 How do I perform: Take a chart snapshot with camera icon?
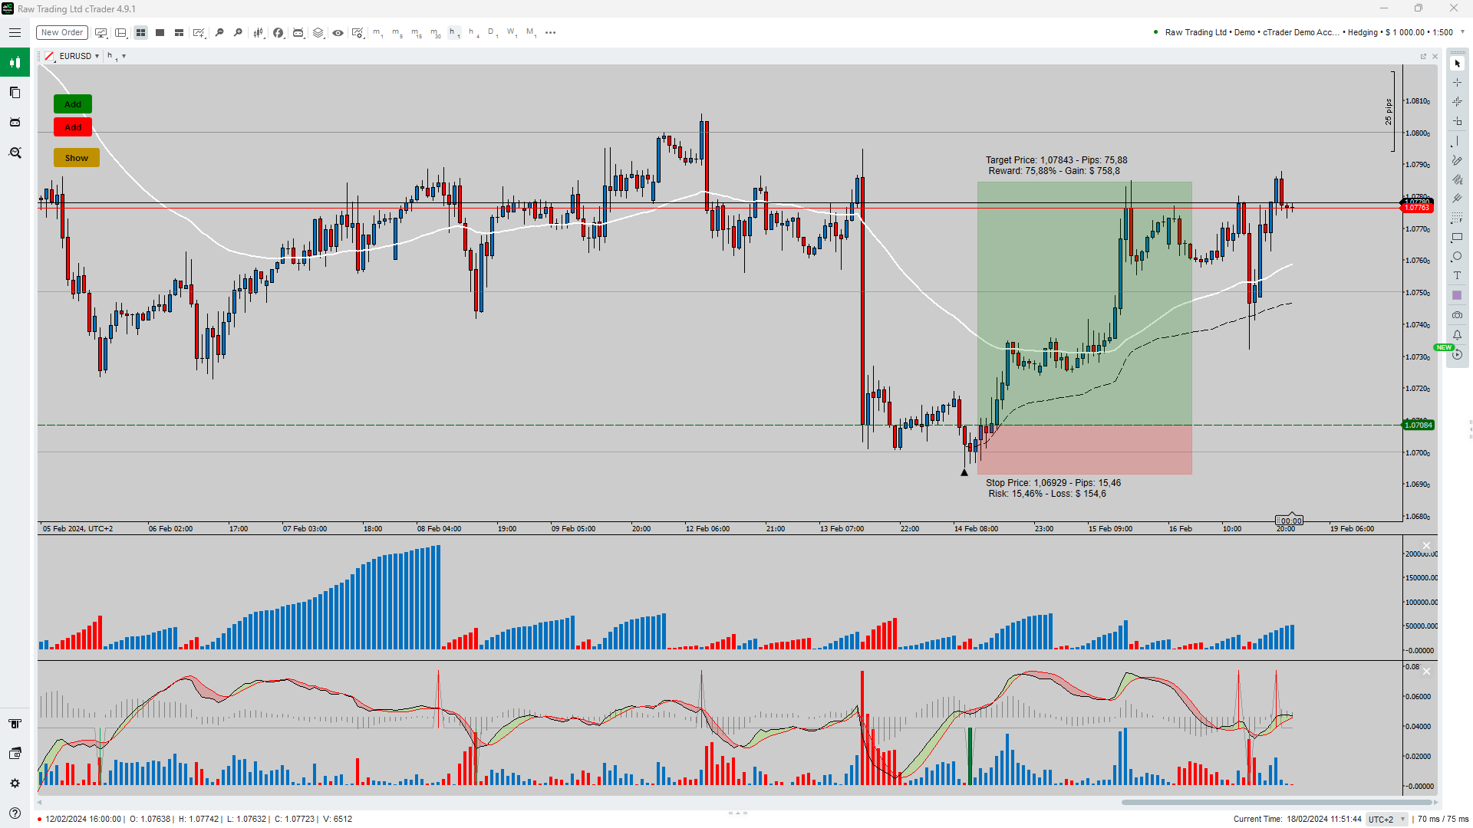pyautogui.click(x=1457, y=315)
